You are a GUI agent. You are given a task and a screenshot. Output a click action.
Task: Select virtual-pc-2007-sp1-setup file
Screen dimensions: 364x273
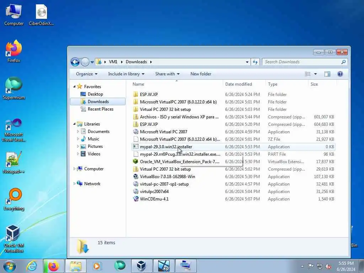233,184
